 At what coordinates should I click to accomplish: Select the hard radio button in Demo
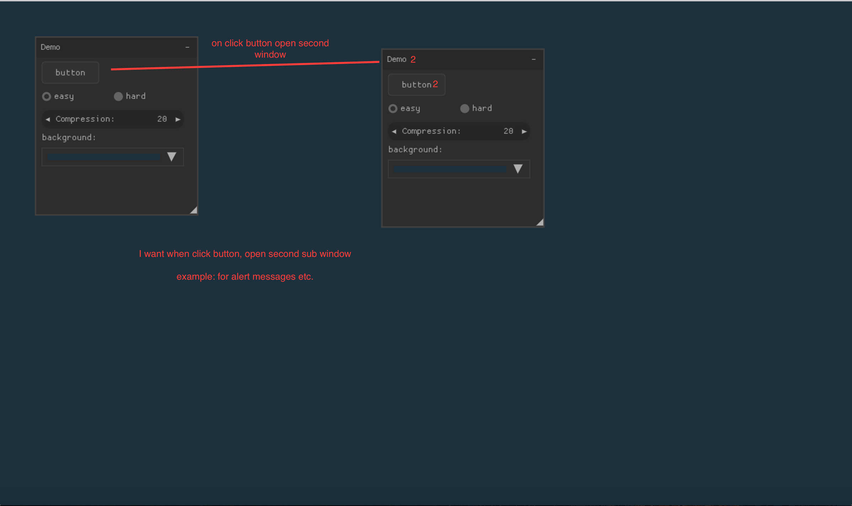point(118,96)
